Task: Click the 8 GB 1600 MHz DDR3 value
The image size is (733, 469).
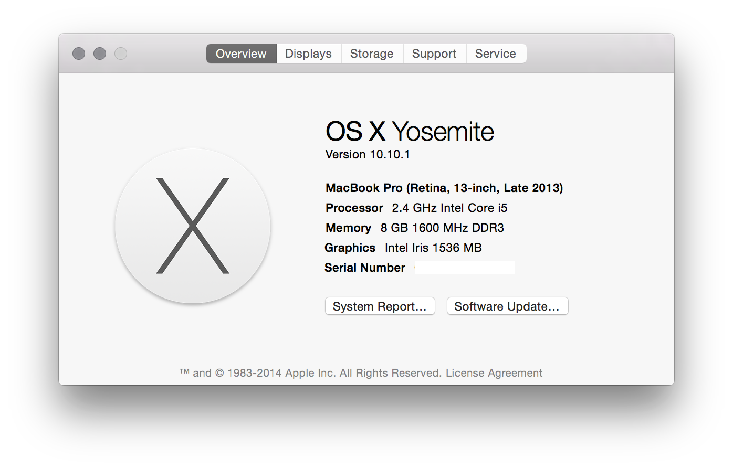Action: [442, 228]
